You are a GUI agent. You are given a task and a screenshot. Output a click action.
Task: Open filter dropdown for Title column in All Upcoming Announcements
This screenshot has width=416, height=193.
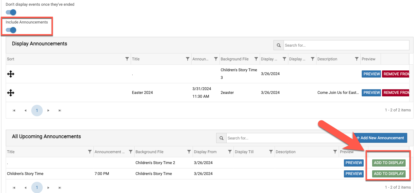point(90,152)
